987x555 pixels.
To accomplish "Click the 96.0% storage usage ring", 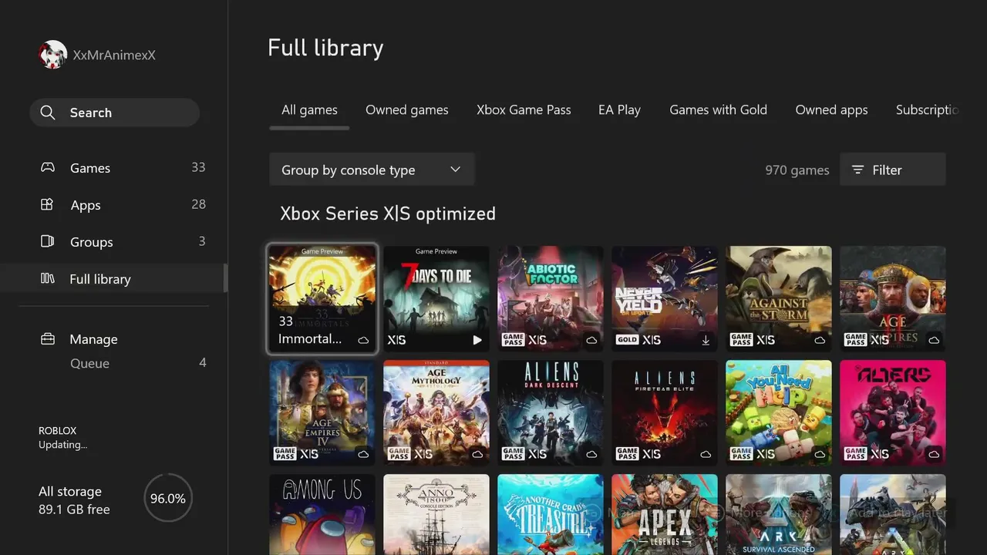I will click(167, 499).
